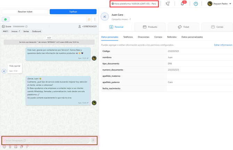This screenshot has width=233, height=150.
Task: Click the orange chat alert icon
Action: (89, 19)
